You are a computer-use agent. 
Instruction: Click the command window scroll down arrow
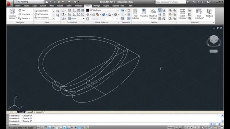[222, 121]
